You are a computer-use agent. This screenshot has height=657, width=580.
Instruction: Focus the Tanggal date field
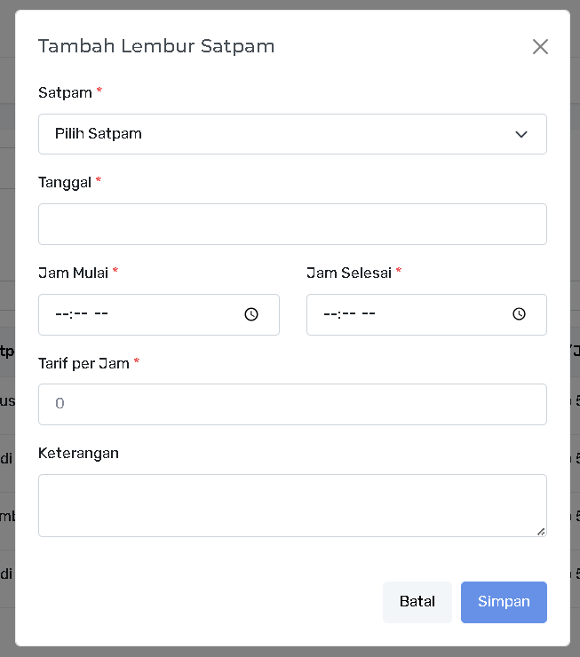click(x=292, y=225)
